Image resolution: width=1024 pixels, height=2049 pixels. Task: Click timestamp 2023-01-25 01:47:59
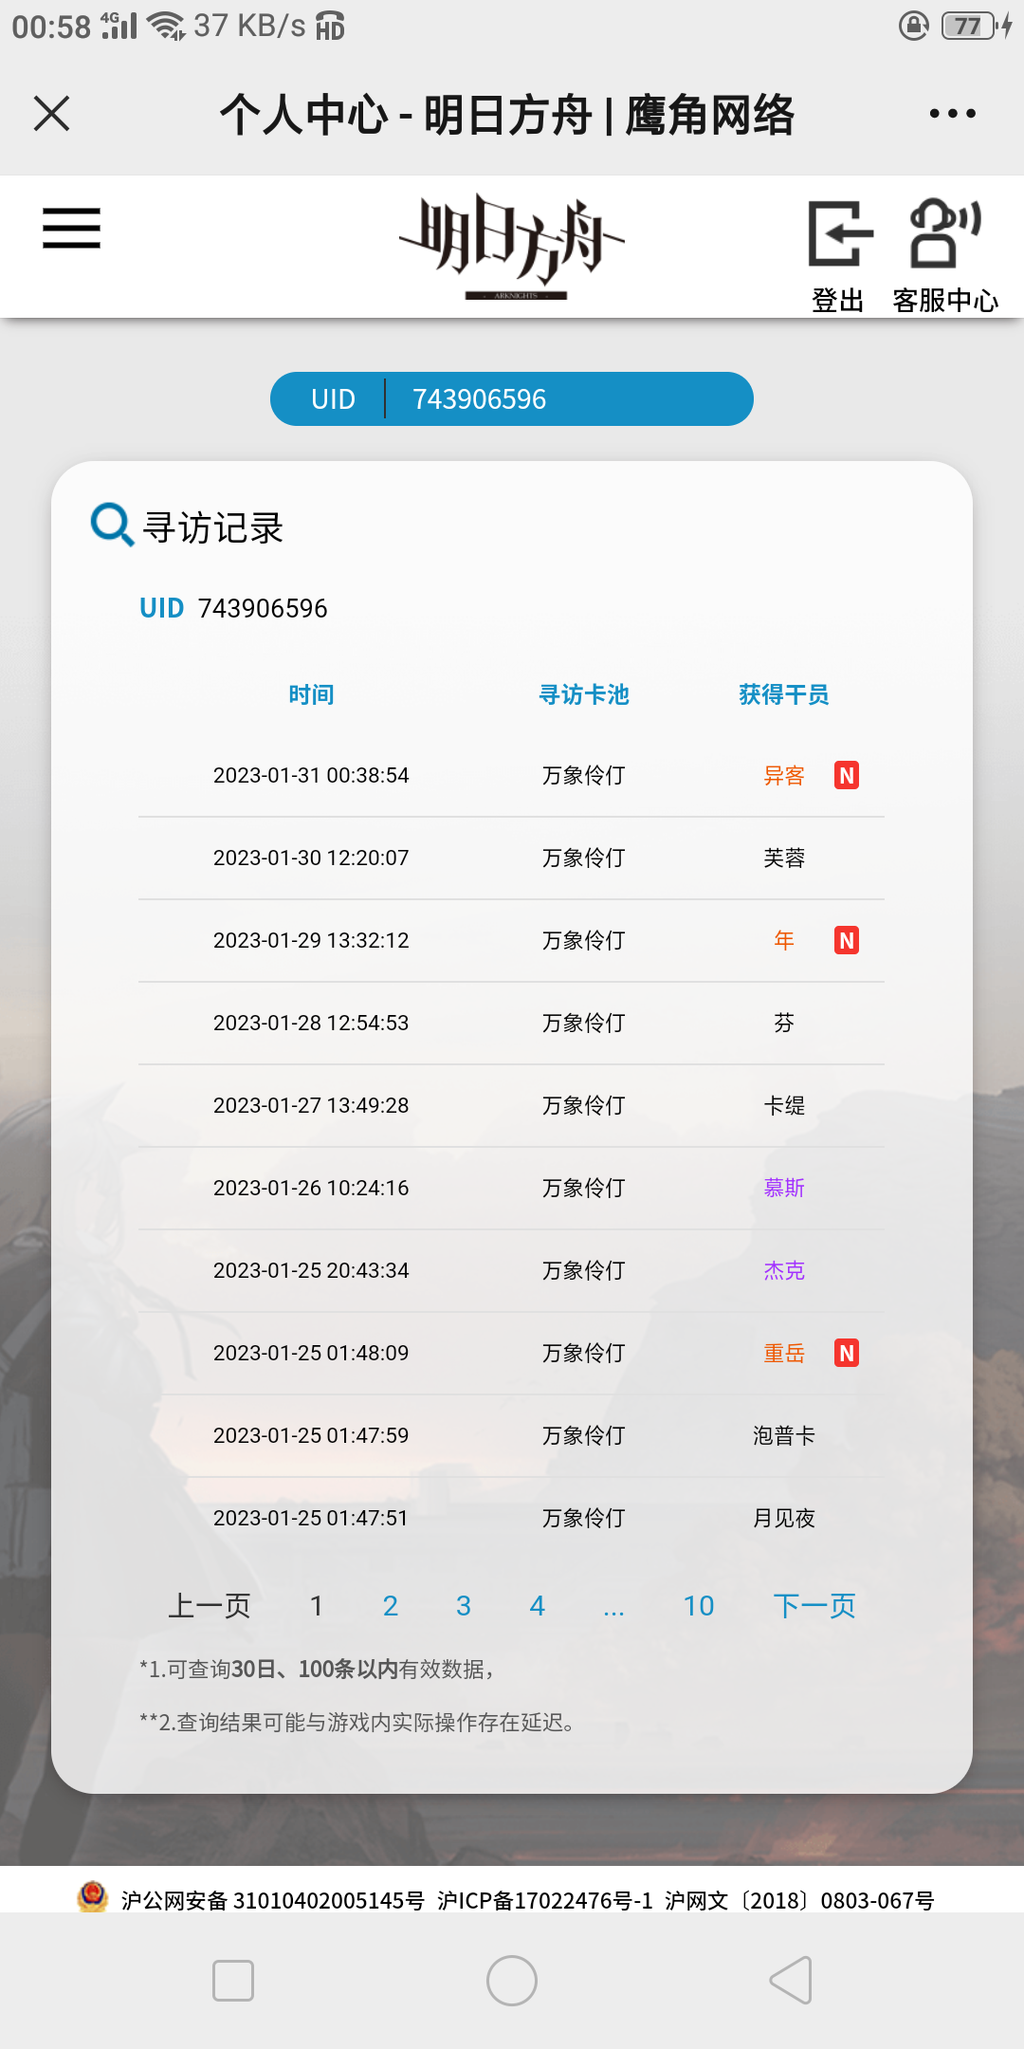click(x=311, y=1436)
